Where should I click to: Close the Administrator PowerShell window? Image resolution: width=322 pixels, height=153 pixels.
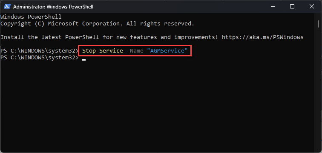pos(311,6)
